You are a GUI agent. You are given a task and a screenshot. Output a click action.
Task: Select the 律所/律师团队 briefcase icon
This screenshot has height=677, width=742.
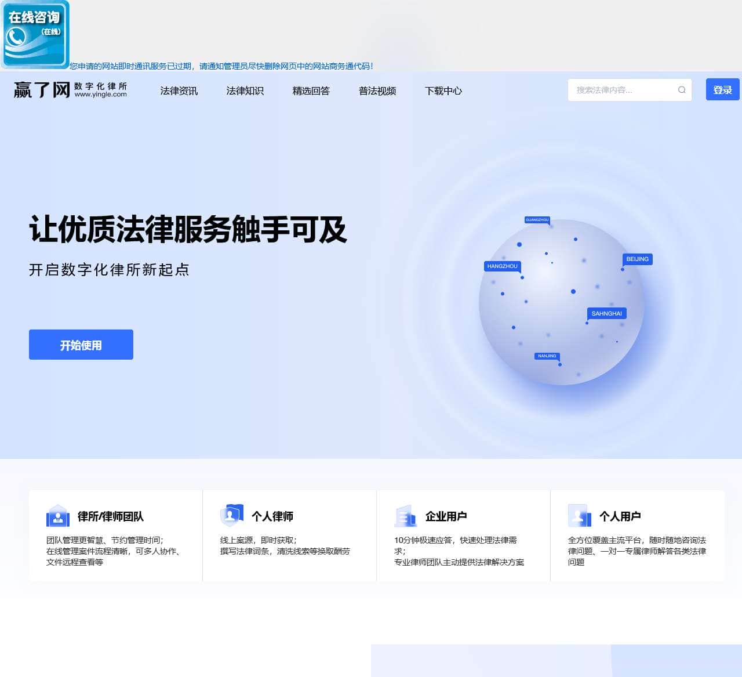(57, 516)
